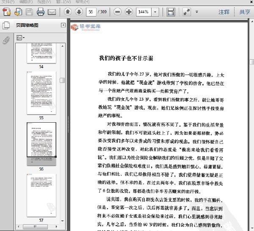Image resolution: width=254 pixels, height=231 pixels.
Task: Select page 54 thumbnail
Action: tap(41, 53)
